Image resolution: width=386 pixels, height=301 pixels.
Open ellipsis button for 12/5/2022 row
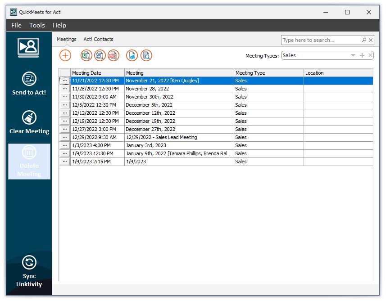pyautogui.click(x=65, y=105)
